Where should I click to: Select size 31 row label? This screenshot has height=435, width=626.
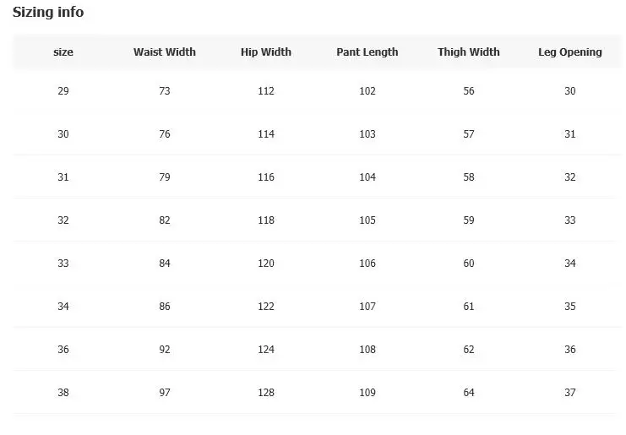[63, 177]
